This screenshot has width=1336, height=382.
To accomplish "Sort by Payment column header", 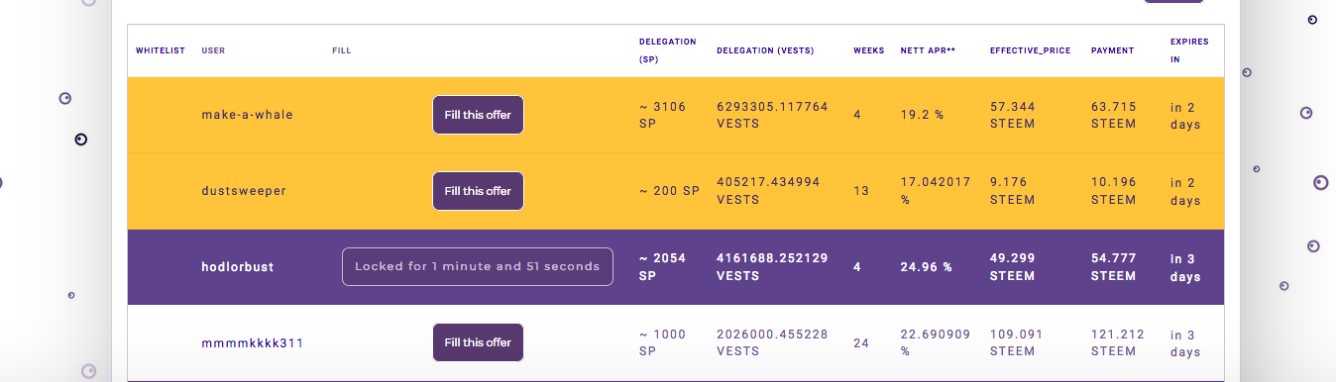I will (x=1112, y=50).
